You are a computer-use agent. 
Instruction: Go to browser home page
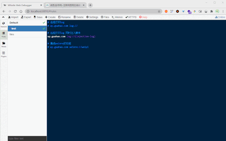click(x=21, y=11)
